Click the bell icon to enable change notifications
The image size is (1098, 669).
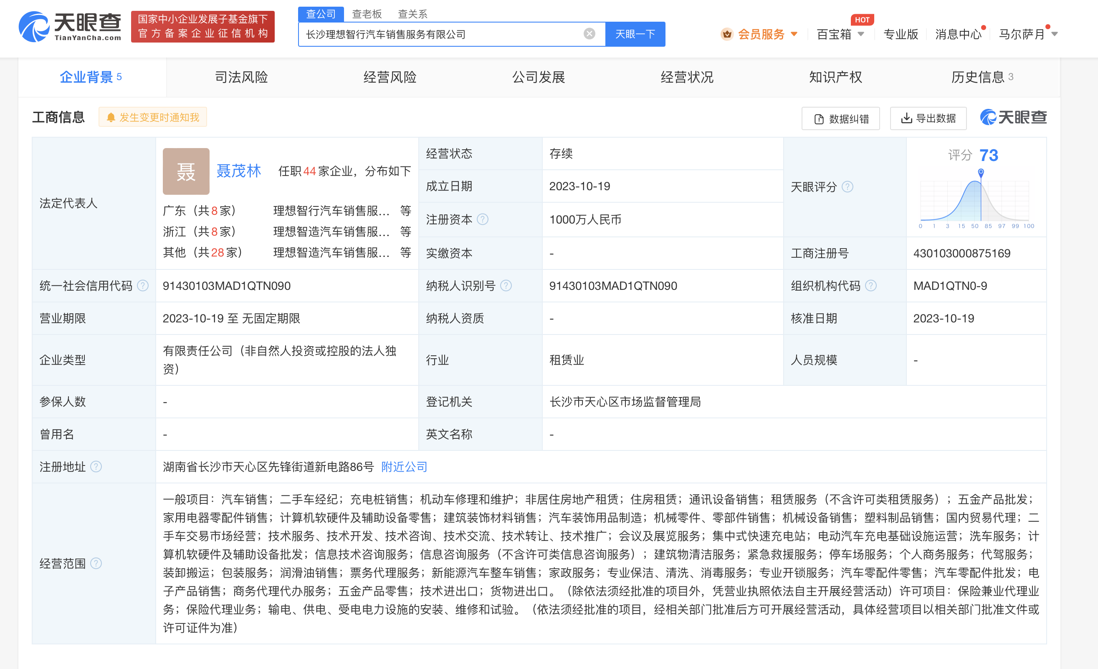click(111, 117)
